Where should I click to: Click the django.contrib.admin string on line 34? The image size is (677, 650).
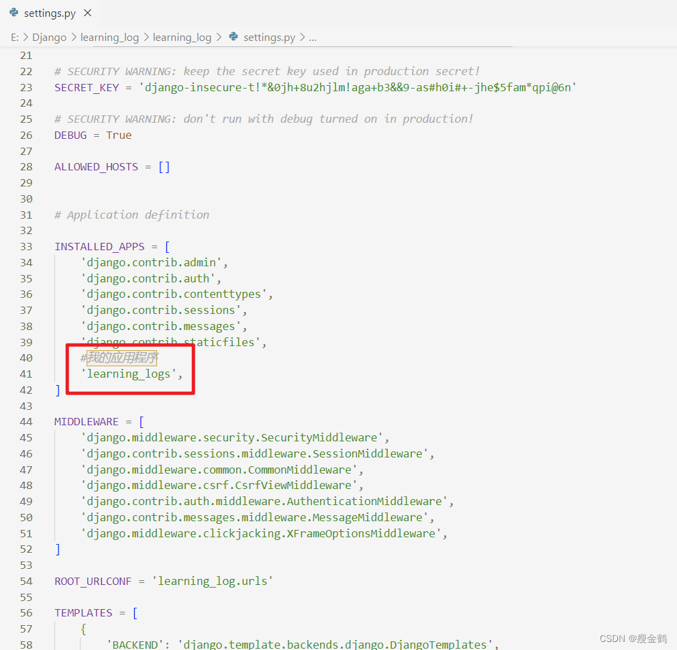click(x=153, y=262)
